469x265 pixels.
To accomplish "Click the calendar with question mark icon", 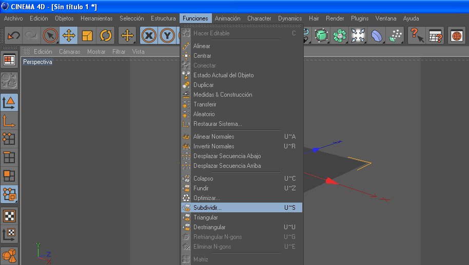I will (435, 35).
